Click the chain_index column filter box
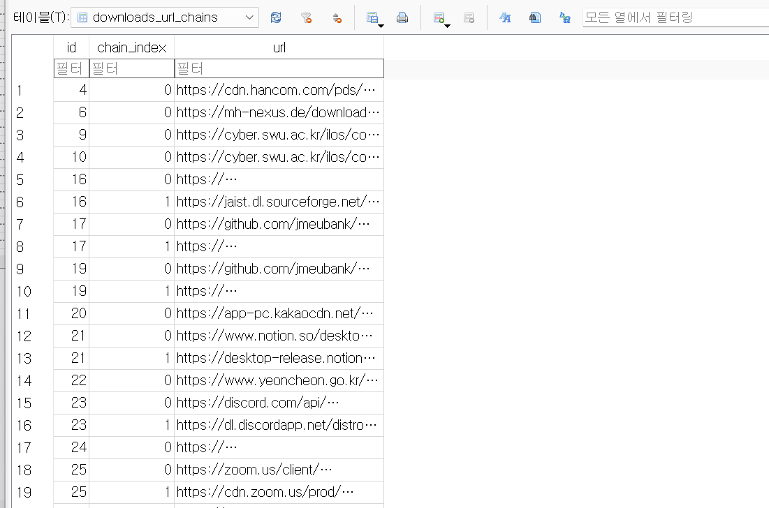 (132, 68)
